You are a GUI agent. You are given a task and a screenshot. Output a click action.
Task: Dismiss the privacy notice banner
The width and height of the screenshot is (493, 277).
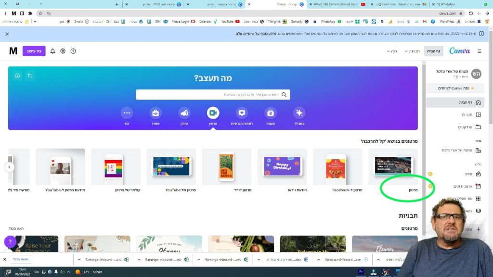pyautogui.click(x=7, y=34)
